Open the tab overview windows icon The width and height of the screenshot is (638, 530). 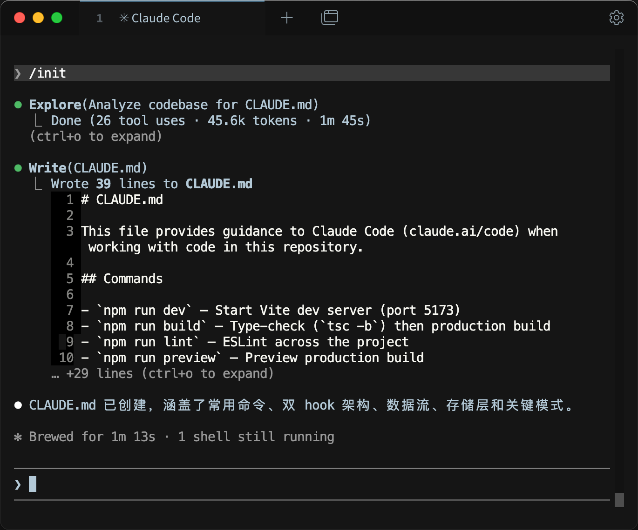(x=330, y=18)
